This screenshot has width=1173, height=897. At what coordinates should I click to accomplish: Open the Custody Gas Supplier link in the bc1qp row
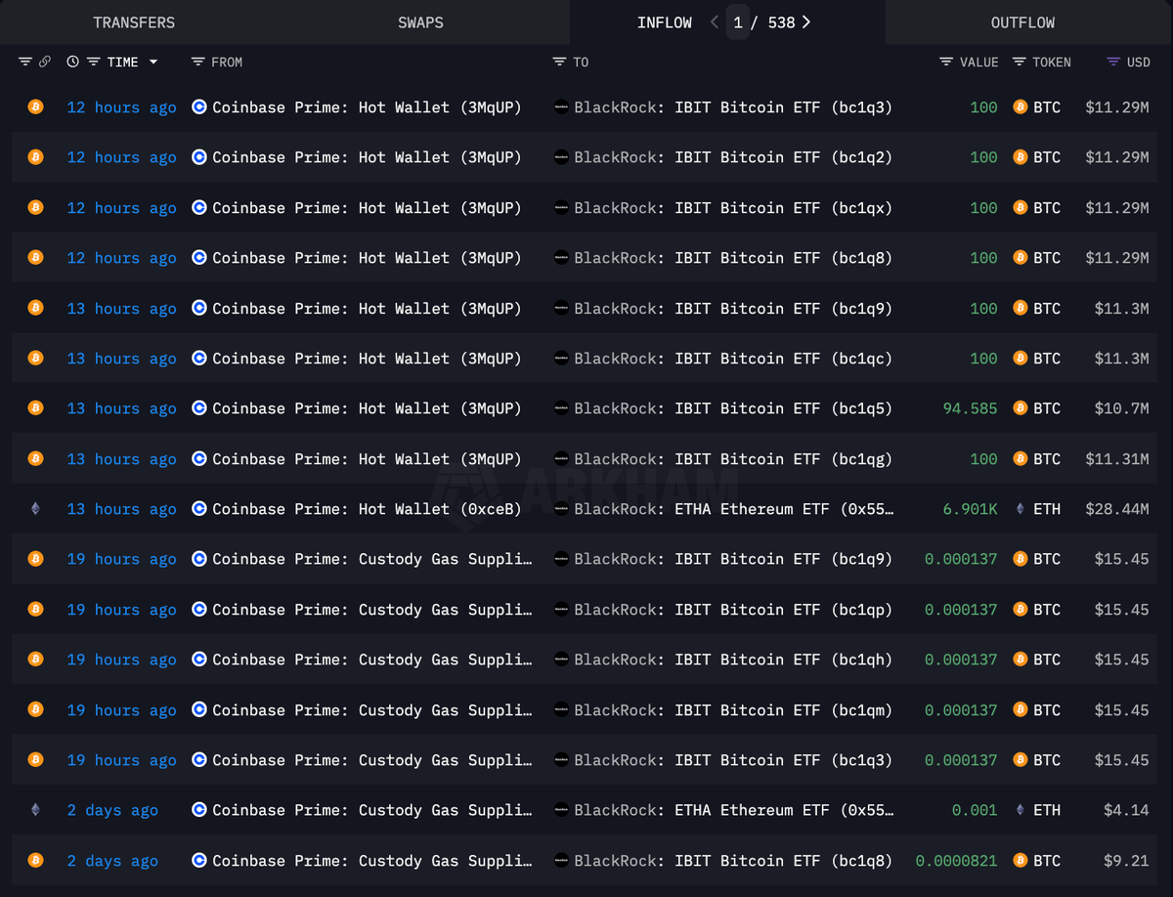(x=372, y=609)
